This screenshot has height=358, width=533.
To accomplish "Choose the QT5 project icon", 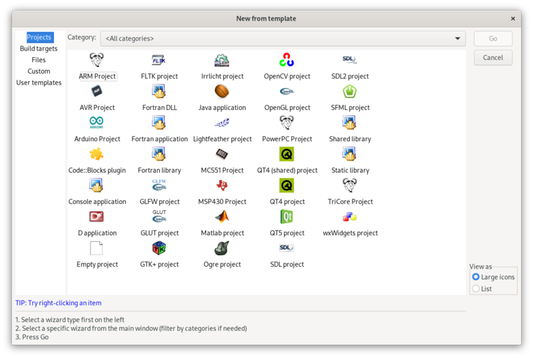I will click(286, 217).
